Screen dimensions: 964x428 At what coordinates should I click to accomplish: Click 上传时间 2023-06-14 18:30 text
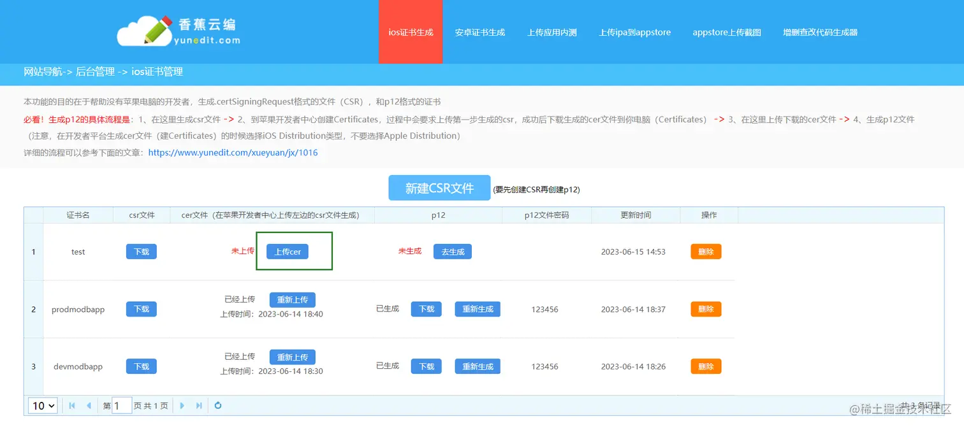coord(272,371)
